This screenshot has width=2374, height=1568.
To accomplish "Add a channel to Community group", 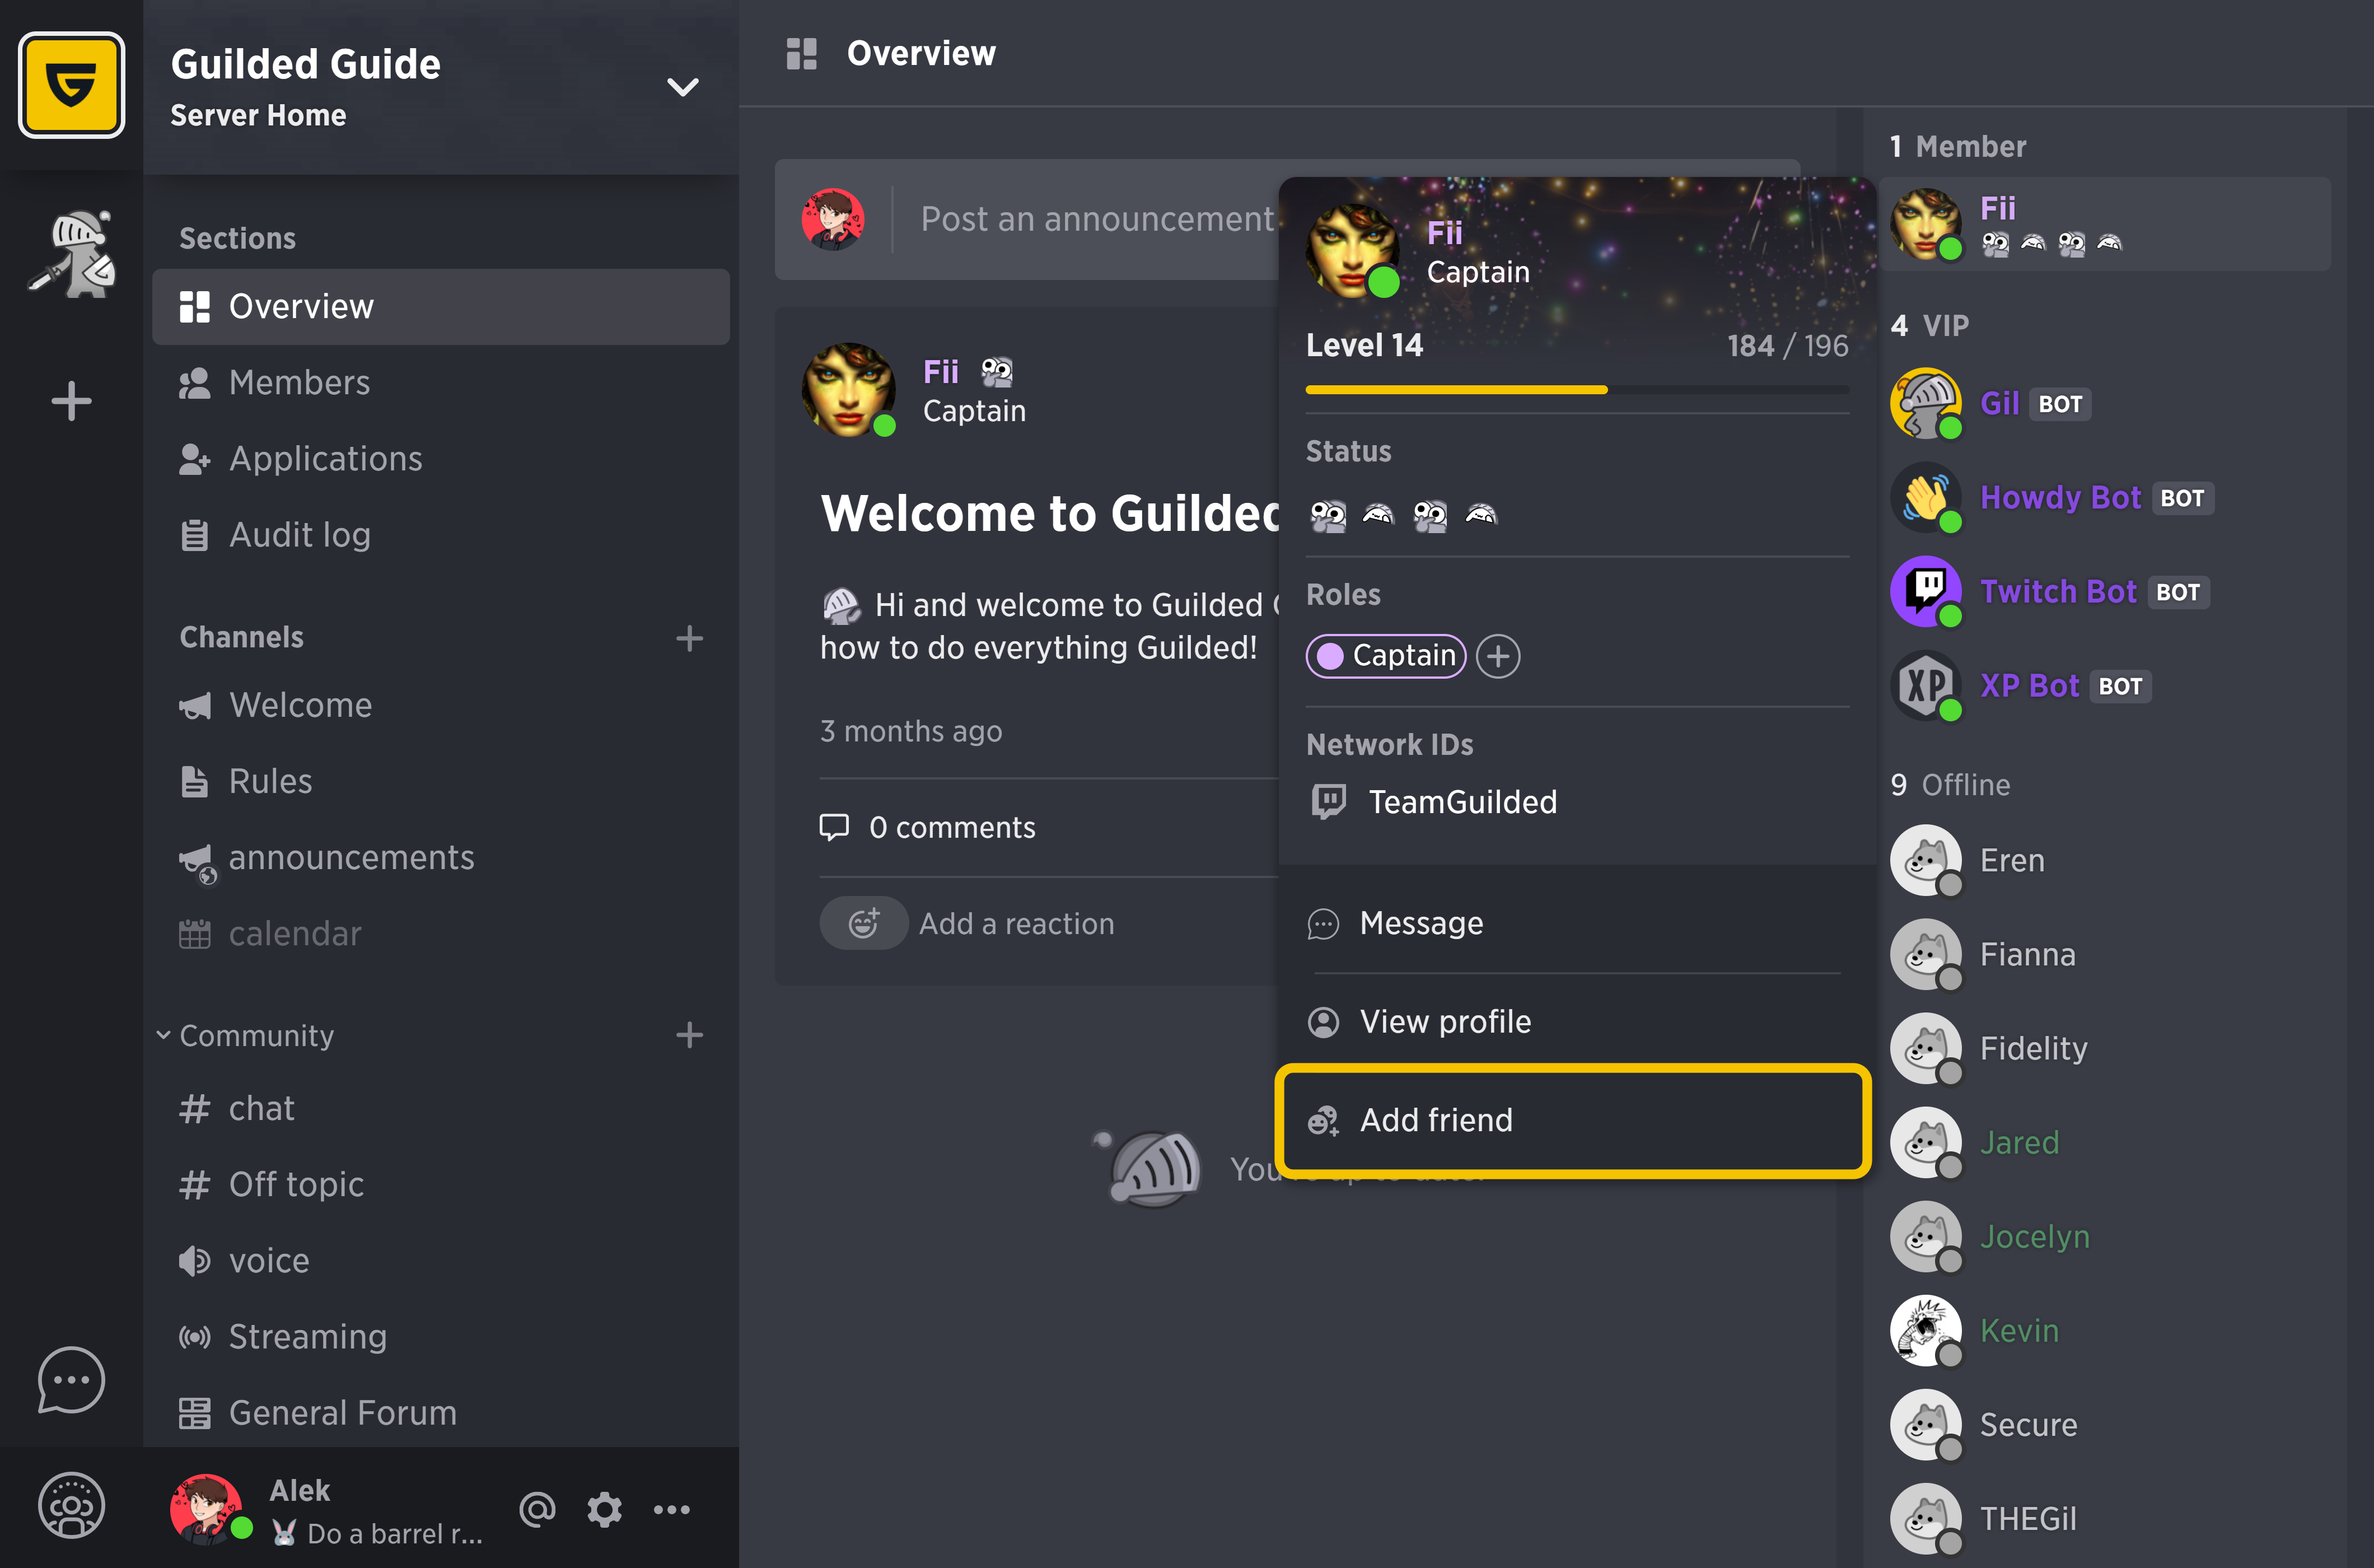I will 690,1035.
